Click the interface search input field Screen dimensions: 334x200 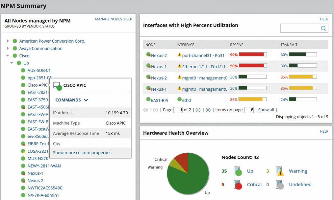[x=300, y=29]
